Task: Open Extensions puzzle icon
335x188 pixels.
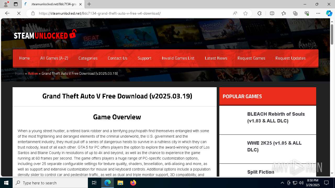Action: pyautogui.click(x=259, y=13)
